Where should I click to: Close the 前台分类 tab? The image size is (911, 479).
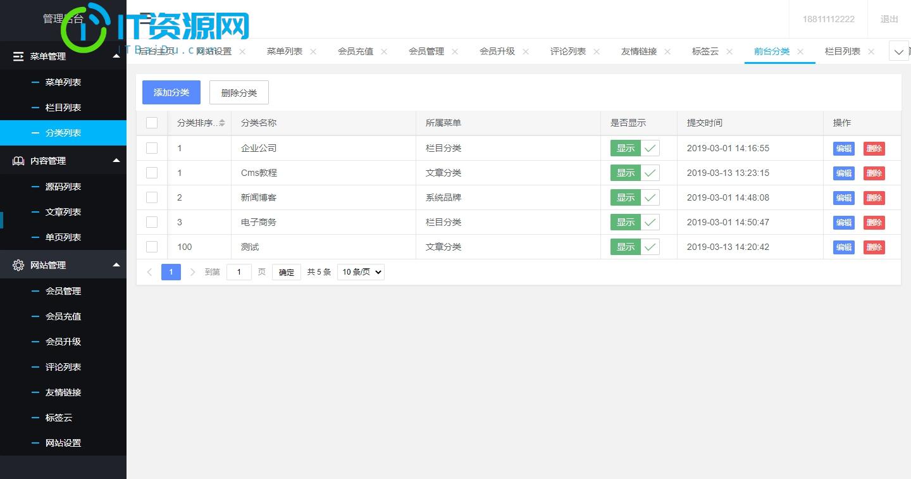[x=800, y=52]
